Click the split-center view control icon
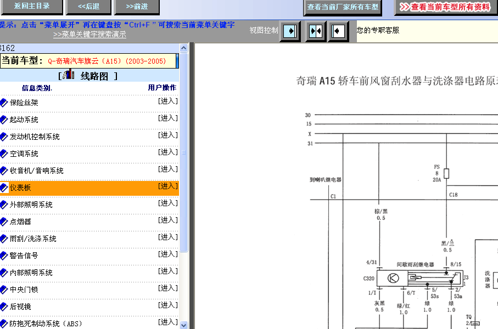Viewport: 498px width, 329px height. pos(316,31)
